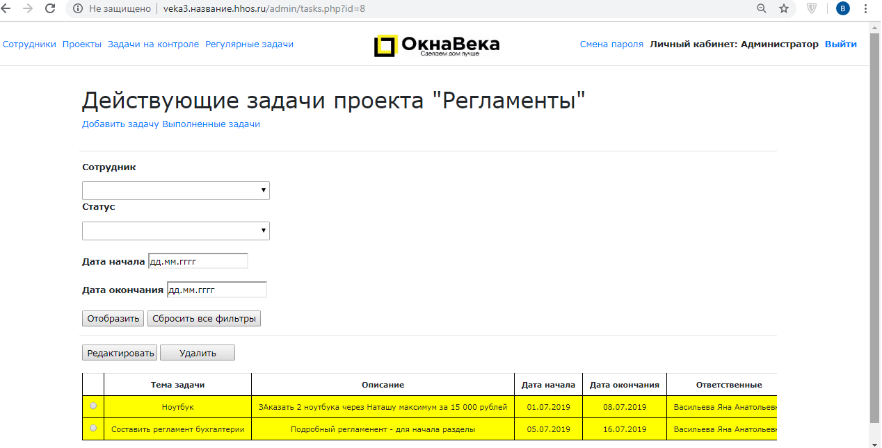Click 'Составить регламент бухгалтерии' cell
This screenshot has width=882, height=448.
178,429
